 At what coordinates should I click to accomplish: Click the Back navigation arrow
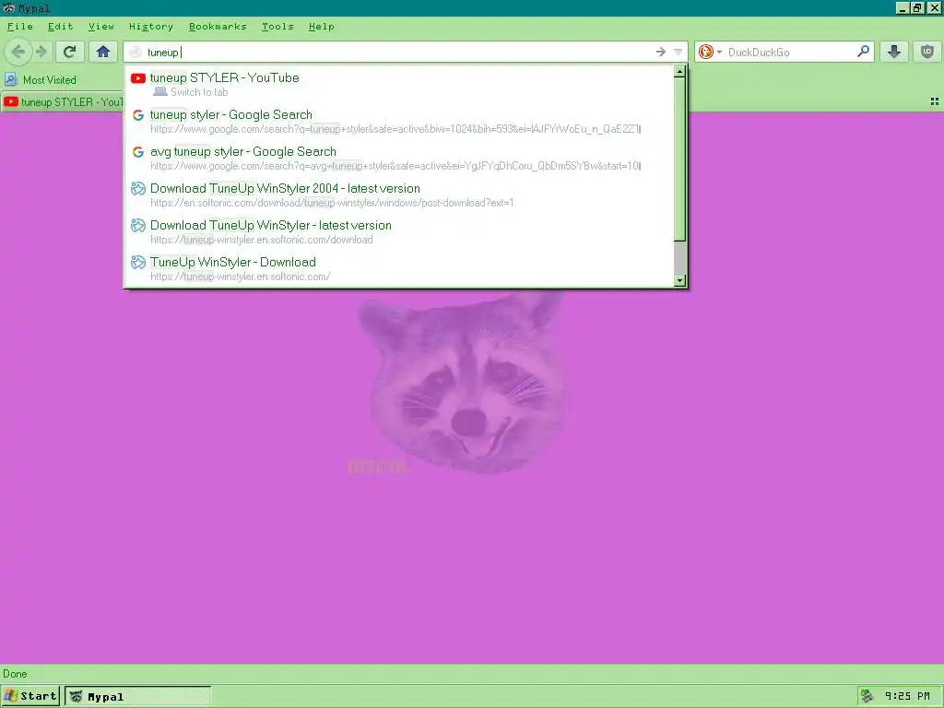[x=18, y=52]
